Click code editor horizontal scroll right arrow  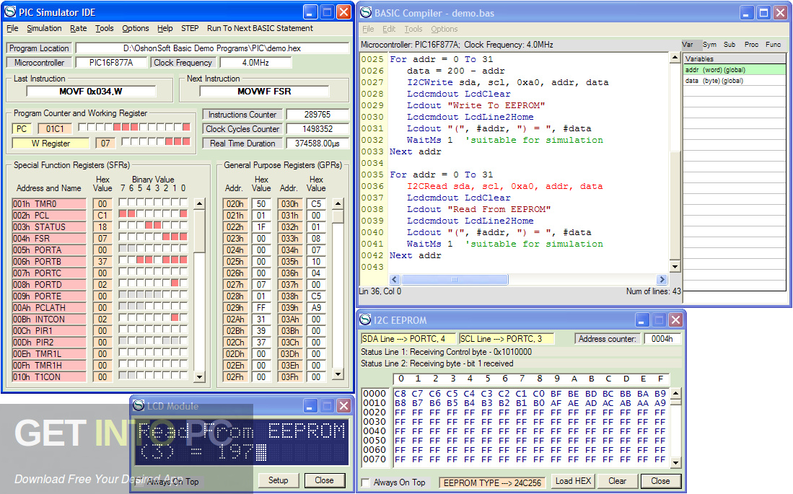pos(662,279)
